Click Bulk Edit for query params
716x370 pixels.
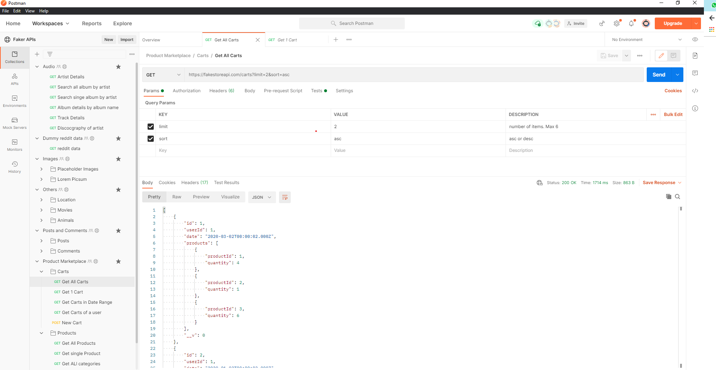click(x=673, y=115)
